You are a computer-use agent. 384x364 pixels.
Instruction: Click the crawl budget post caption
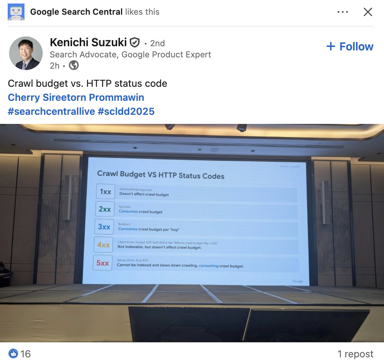[87, 84]
